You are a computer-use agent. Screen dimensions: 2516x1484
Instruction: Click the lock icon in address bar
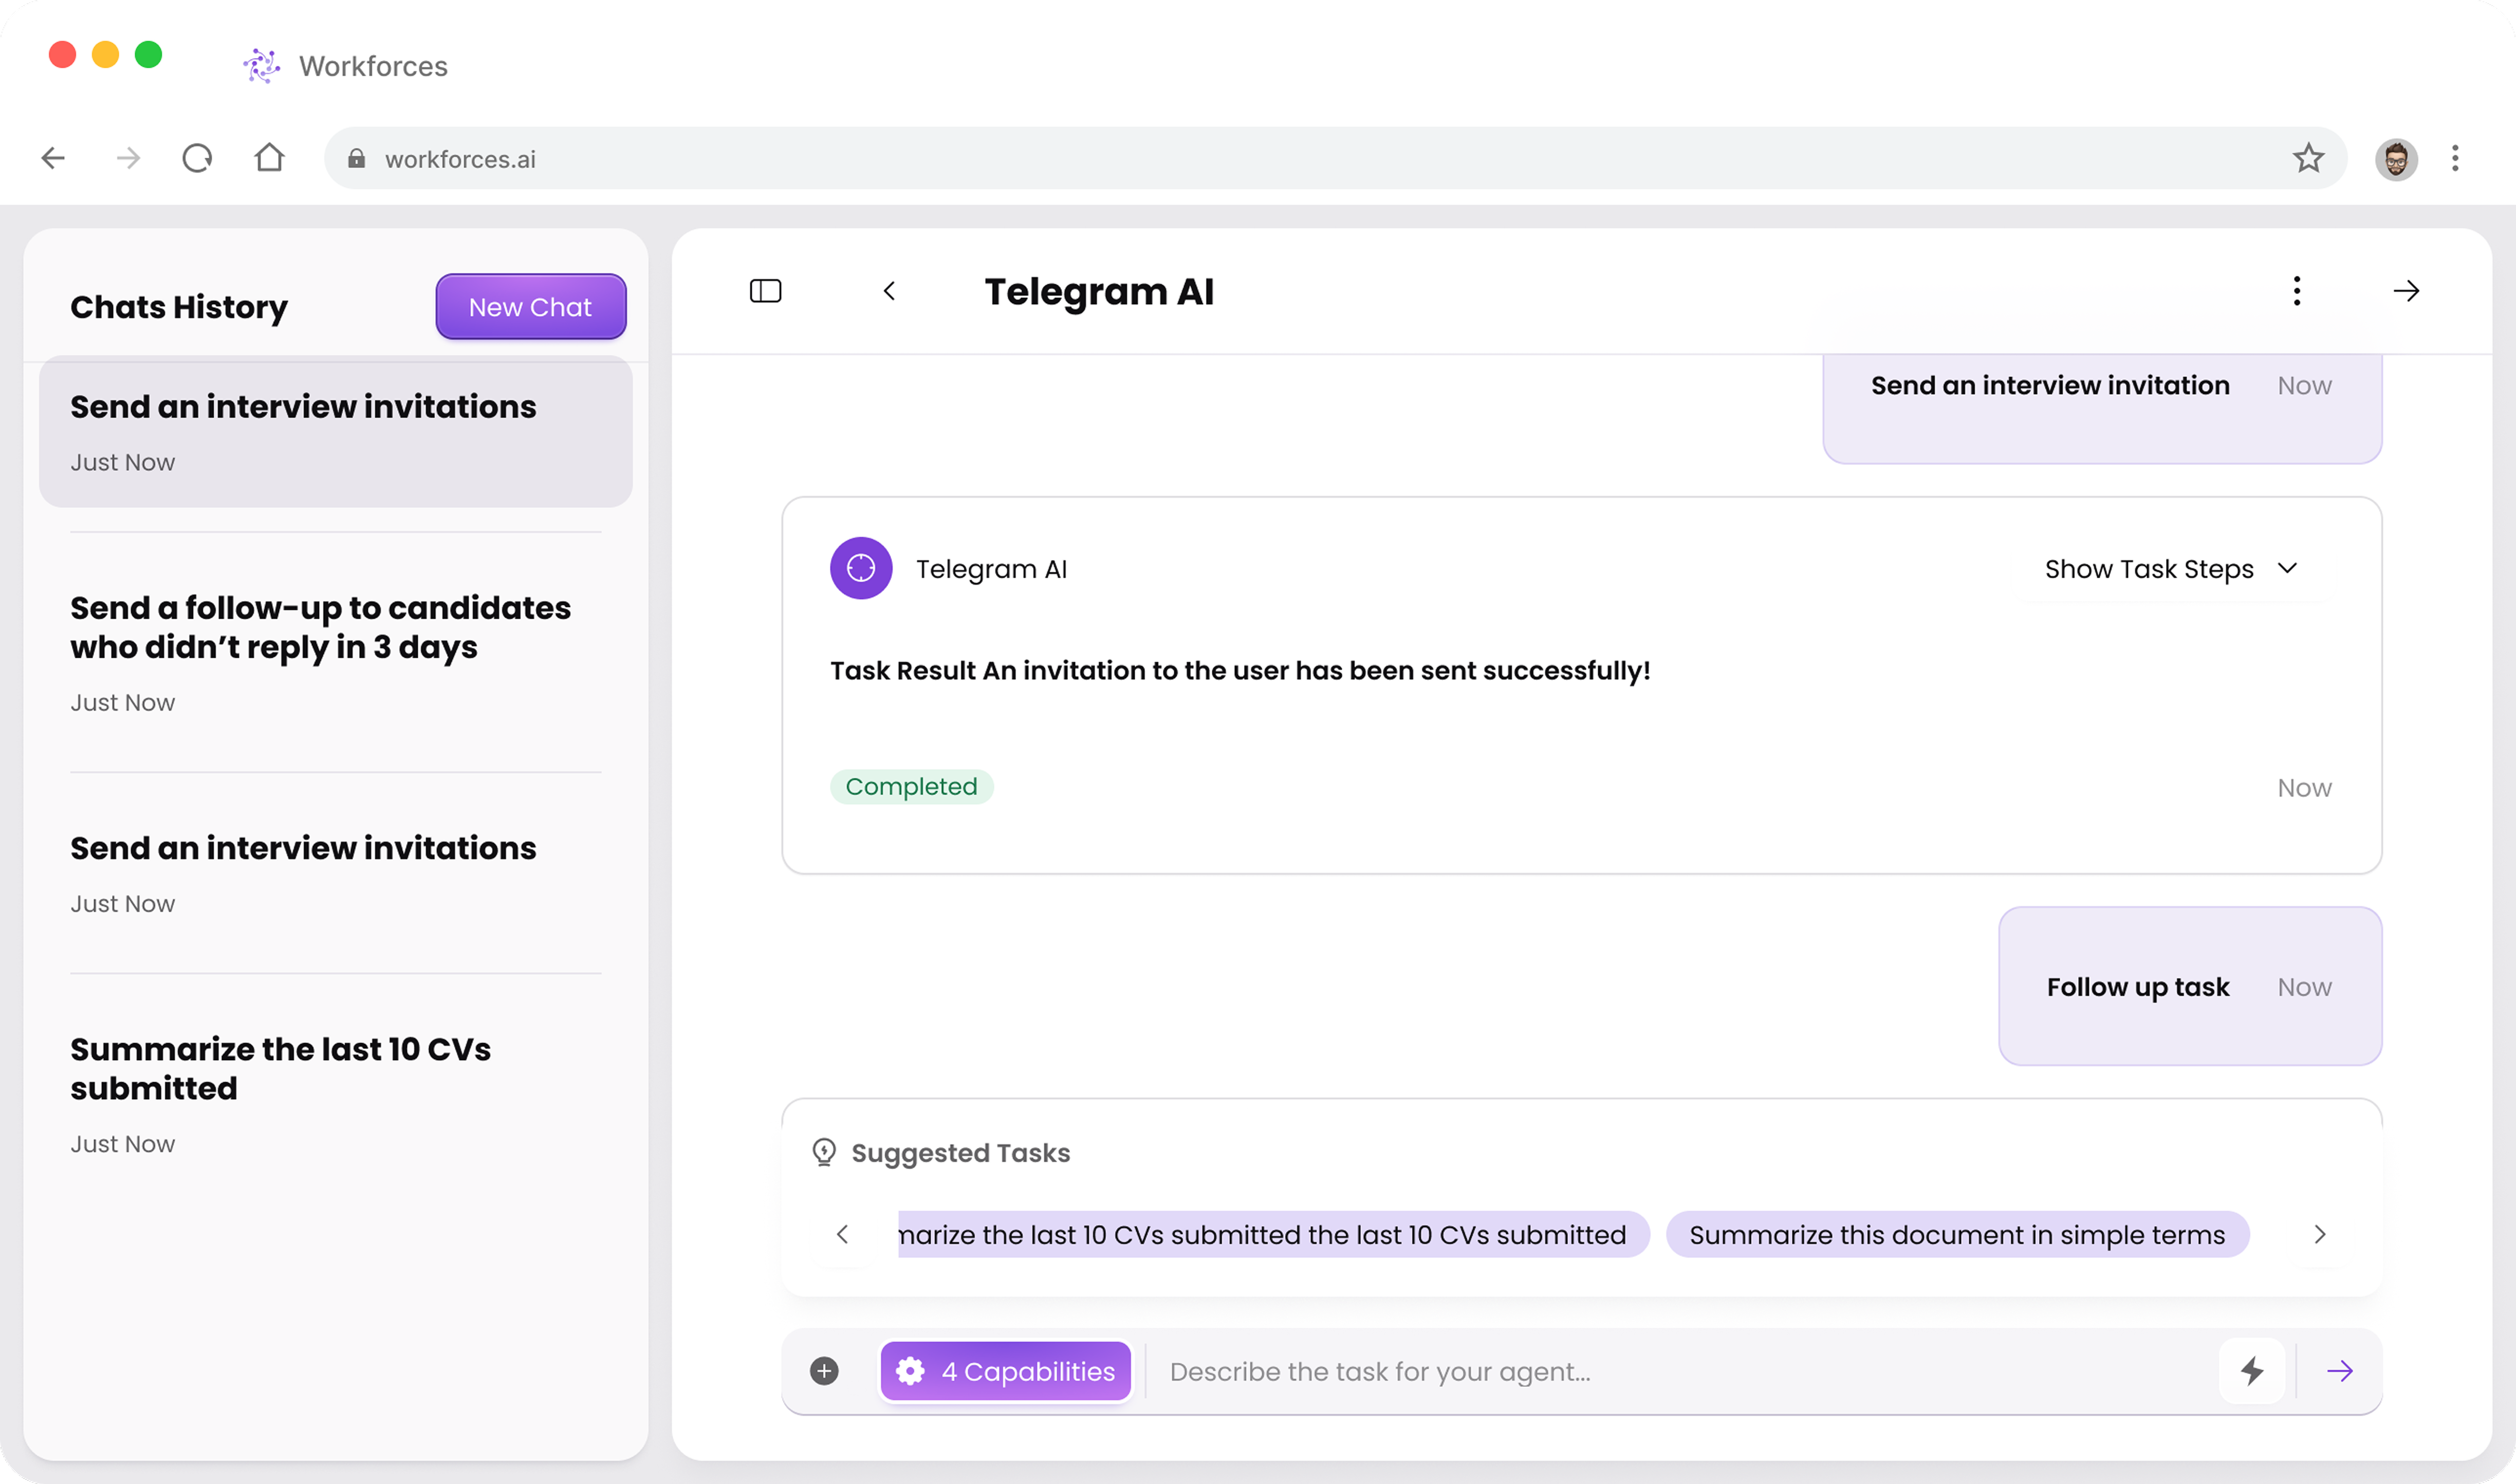click(x=356, y=158)
